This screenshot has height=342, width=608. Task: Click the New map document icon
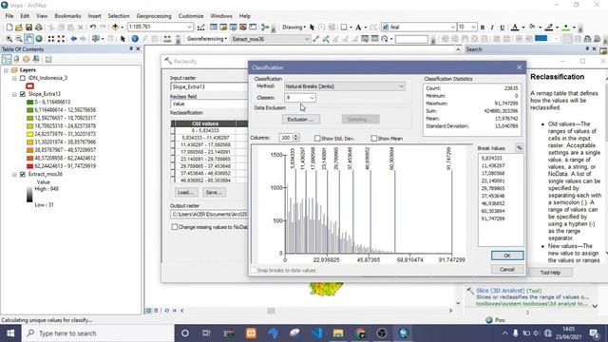pos(9,28)
